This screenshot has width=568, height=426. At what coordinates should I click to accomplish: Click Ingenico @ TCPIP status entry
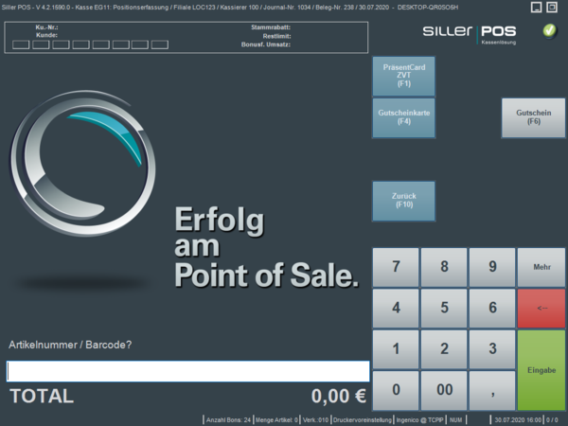point(419,419)
